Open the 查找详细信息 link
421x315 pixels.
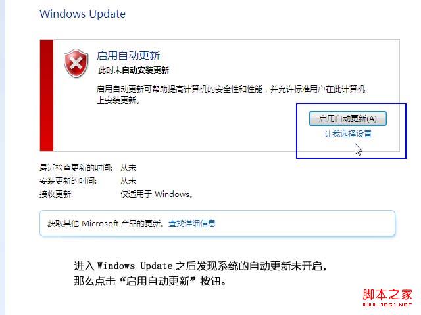(192, 223)
